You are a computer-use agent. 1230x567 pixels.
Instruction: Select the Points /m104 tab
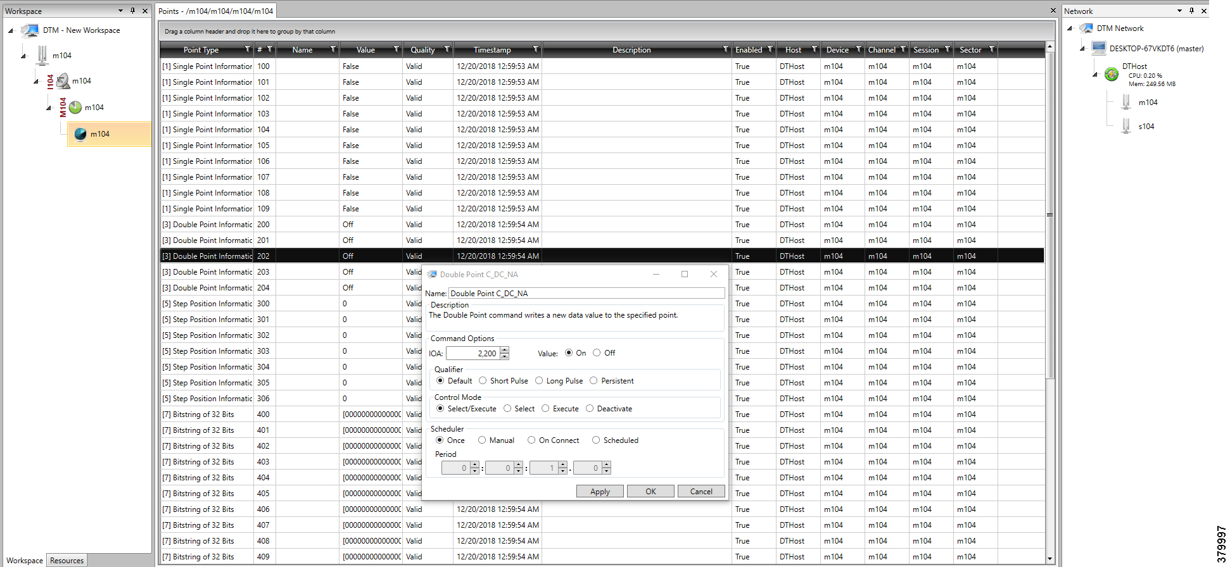215,11
